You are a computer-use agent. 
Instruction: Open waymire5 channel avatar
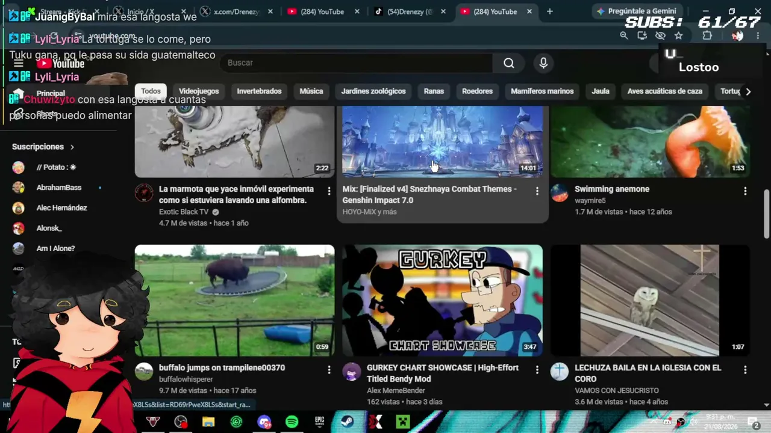(x=560, y=193)
